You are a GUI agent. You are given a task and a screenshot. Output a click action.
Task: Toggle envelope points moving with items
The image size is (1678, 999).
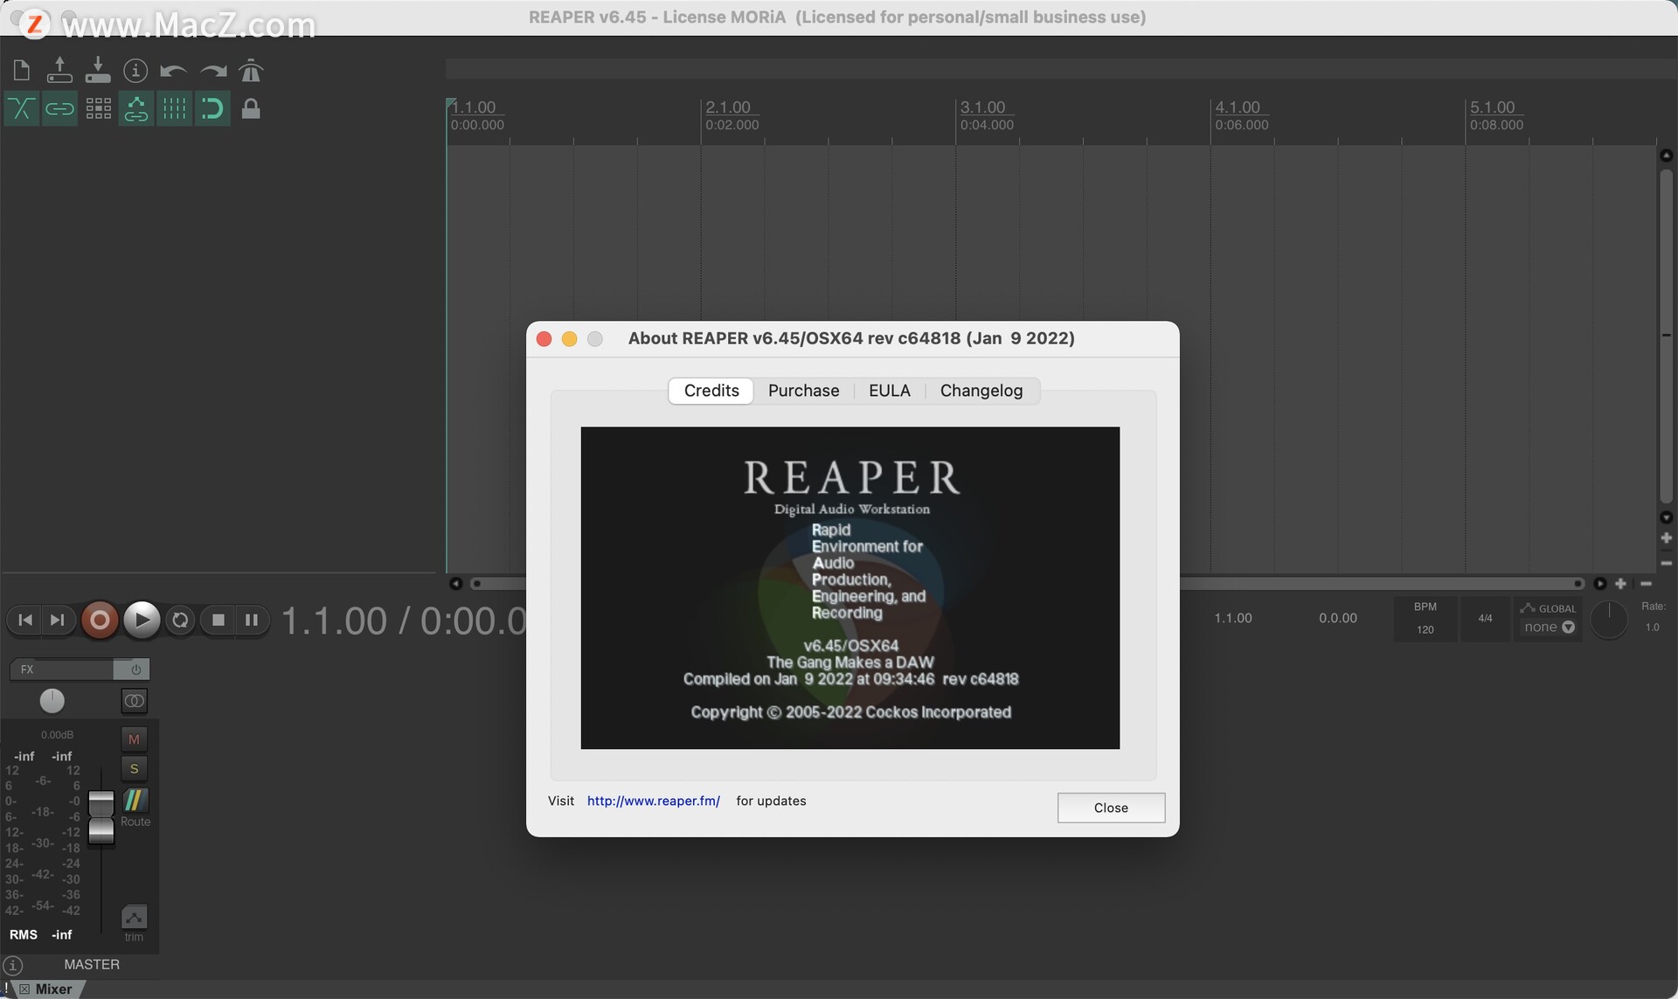pos(136,108)
